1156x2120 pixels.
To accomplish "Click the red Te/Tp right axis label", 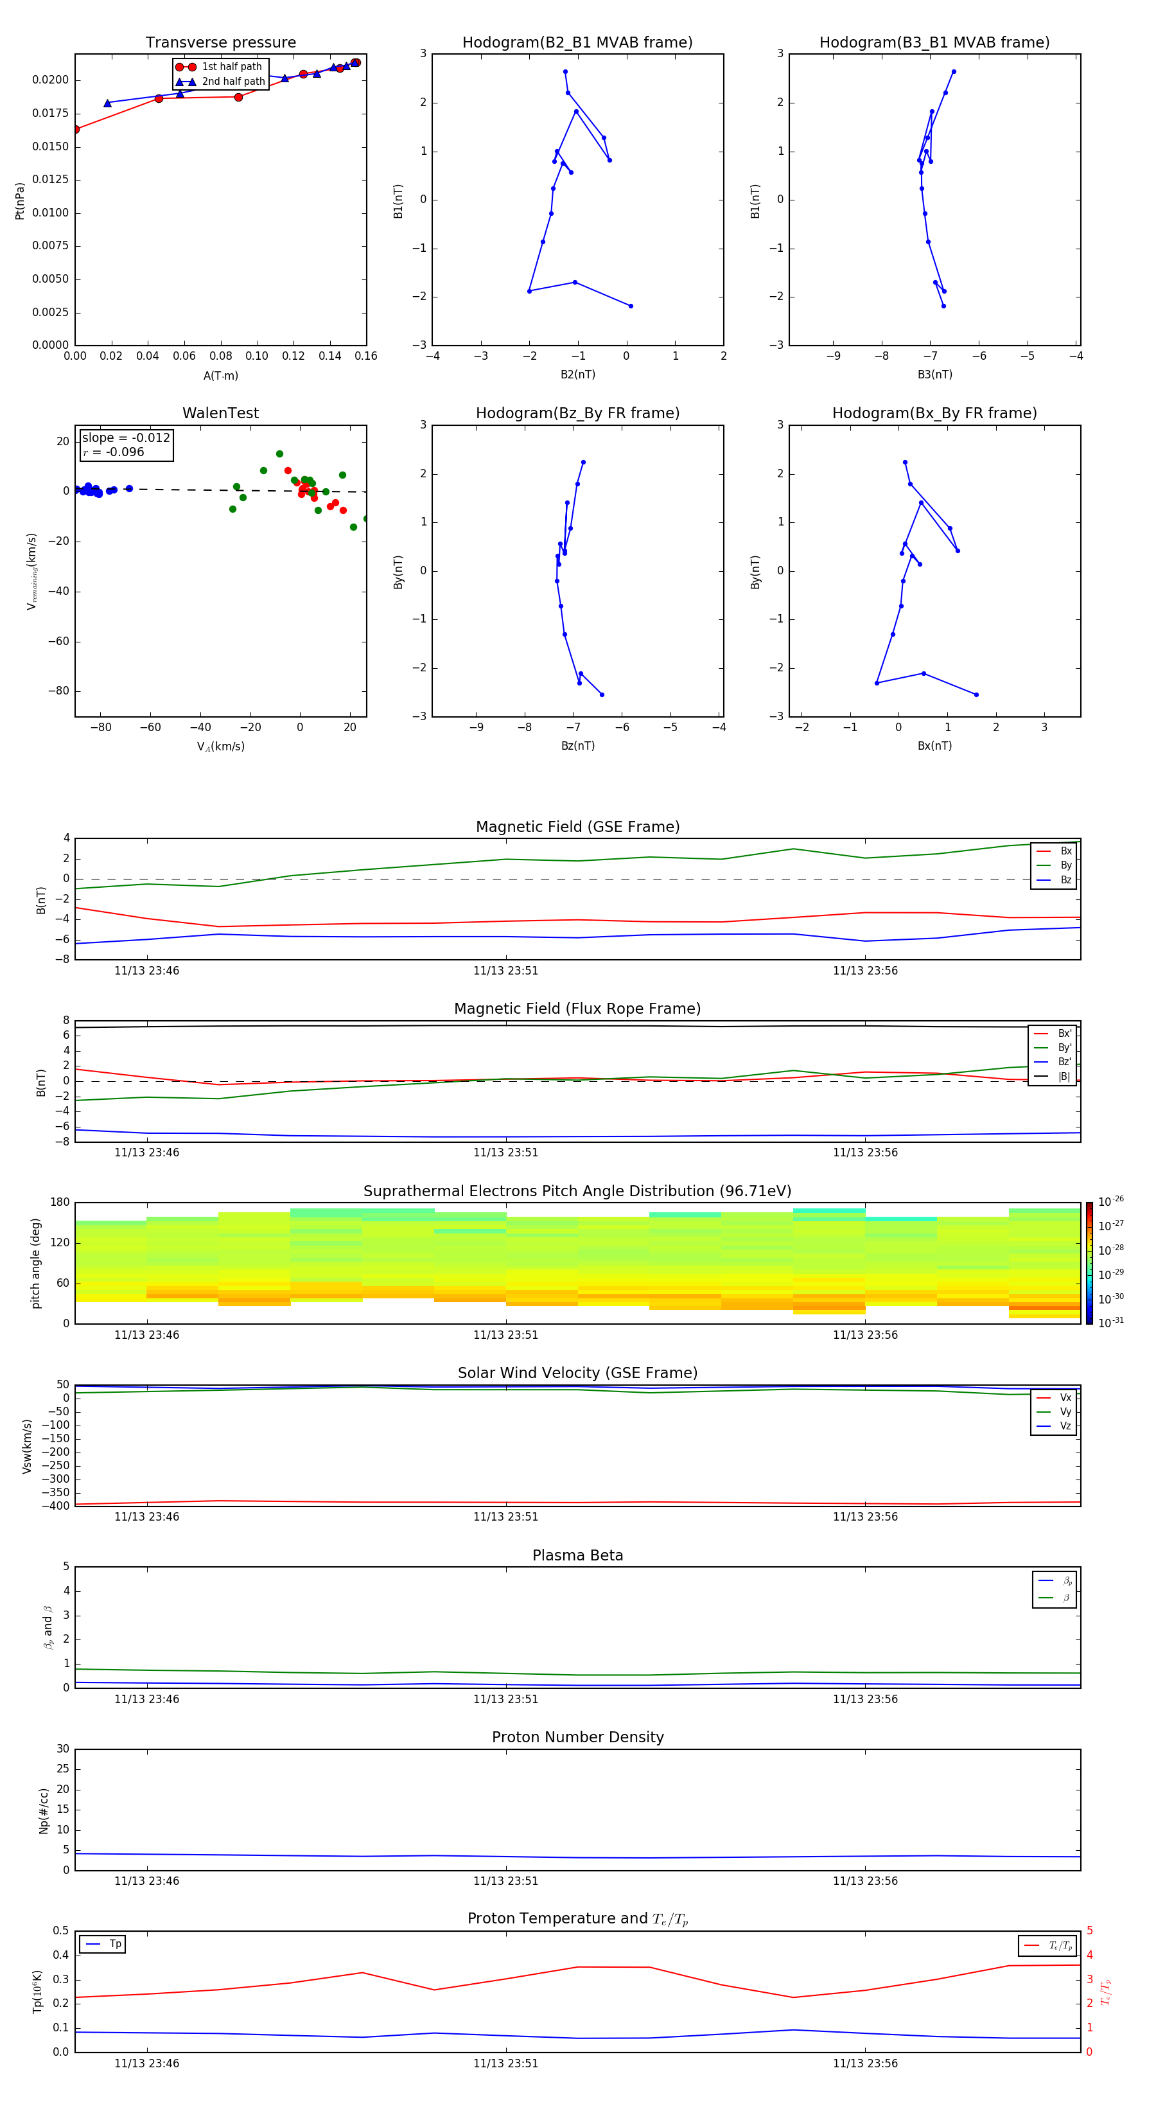I will (x=1106, y=1992).
